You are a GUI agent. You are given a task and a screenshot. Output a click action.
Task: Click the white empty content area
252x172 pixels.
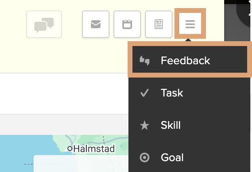61,94
